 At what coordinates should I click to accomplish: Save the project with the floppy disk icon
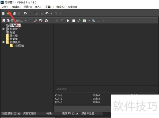click(14, 13)
